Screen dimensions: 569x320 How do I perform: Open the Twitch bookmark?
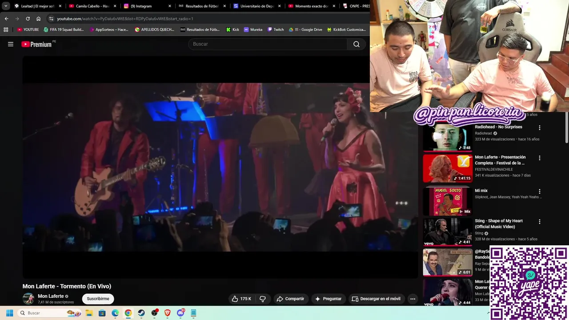click(x=276, y=30)
